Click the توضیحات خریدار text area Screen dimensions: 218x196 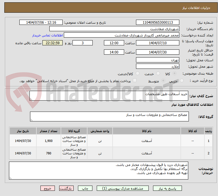[98, 171]
